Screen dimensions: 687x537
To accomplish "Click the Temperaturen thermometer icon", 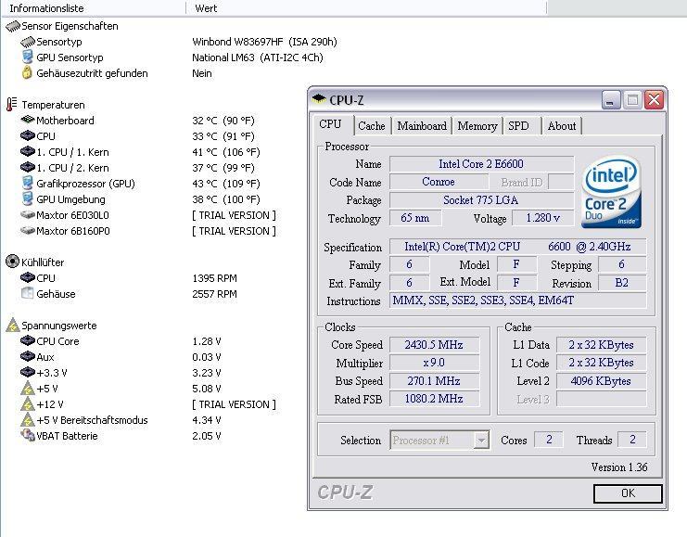I will tap(12, 104).
